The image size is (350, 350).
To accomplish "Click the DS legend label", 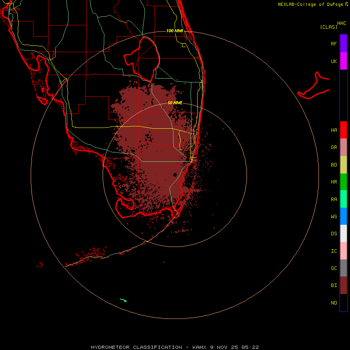I will pyautogui.click(x=334, y=234).
